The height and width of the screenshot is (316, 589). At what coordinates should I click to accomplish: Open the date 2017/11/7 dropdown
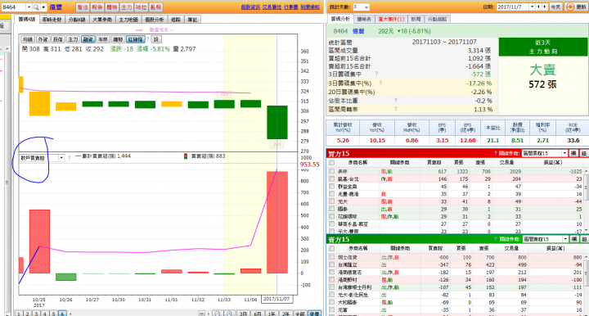[532, 7]
